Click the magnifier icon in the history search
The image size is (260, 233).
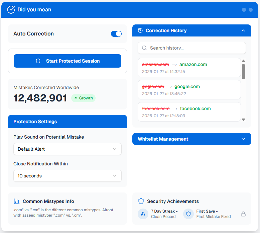[x=144, y=48]
